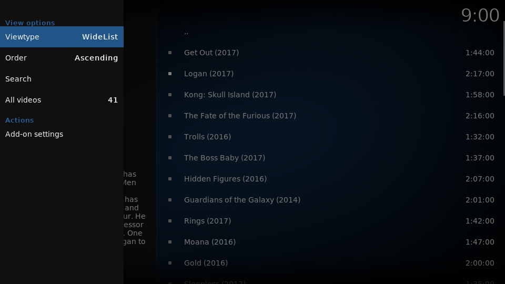Click the 1:37:00 duration value
Viewport: 505px width, 284px height.
480,158
